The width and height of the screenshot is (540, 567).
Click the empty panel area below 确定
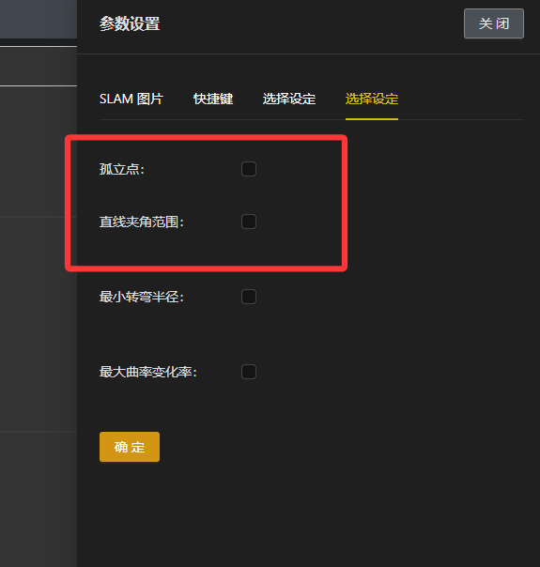coord(308,513)
